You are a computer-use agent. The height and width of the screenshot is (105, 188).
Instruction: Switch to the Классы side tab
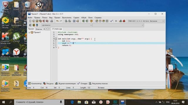tap(39, 29)
